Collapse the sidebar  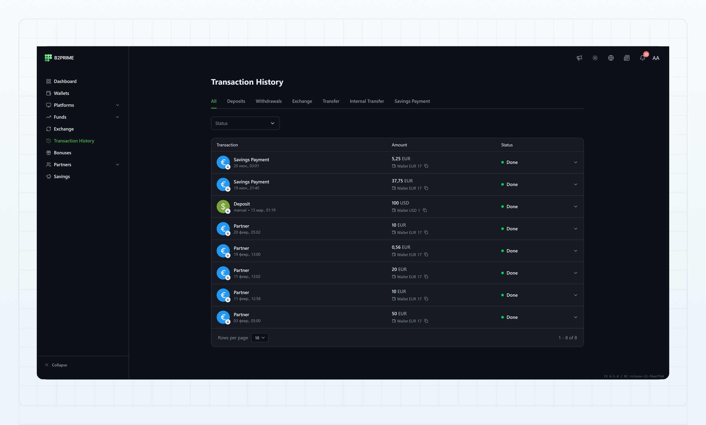(56, 365)
